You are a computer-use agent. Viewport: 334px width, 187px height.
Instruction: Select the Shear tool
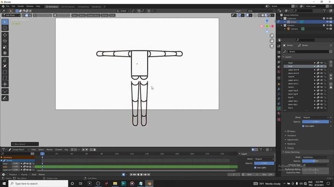(x=5, y=78)
